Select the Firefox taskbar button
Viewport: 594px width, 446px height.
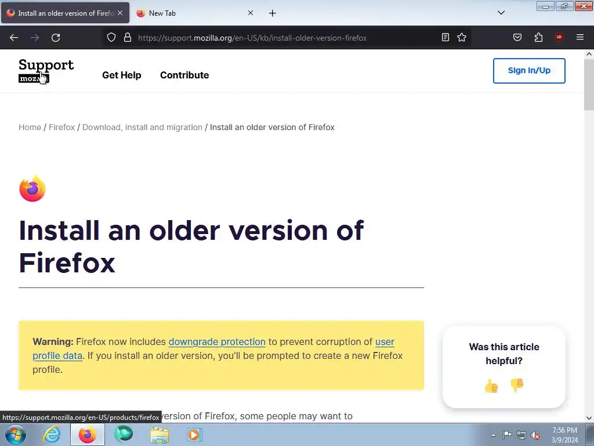coord(88,434)
